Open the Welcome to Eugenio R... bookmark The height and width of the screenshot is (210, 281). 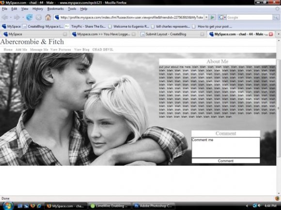128,27
